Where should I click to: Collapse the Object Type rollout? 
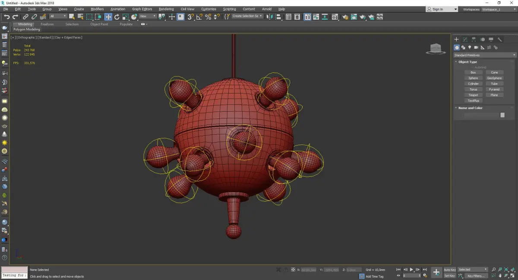[x=467, y=62]
